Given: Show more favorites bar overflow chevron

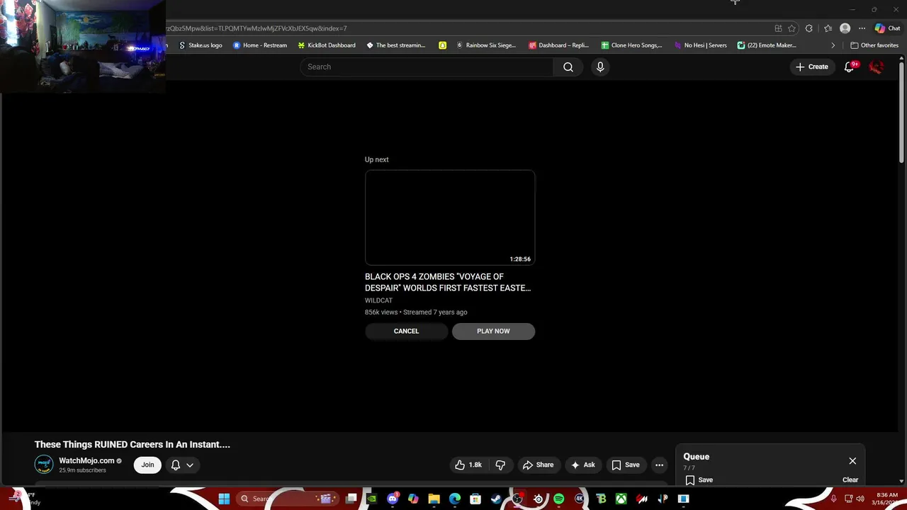Looking at the screenshot, I should (833, 45).
